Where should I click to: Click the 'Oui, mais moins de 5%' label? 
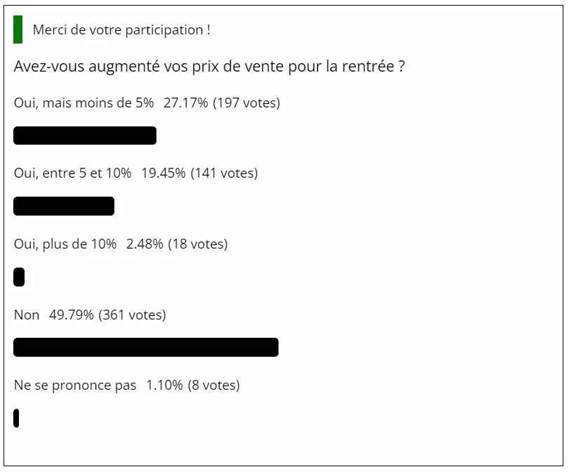click(x=83, y=103)
